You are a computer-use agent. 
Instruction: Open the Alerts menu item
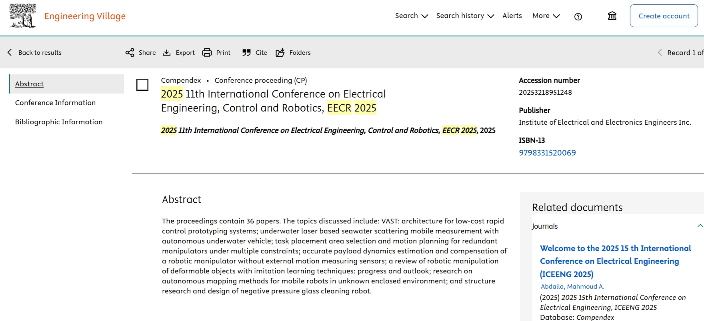click(512, 16)
